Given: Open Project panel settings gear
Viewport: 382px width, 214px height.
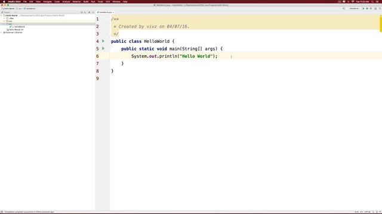Looking at the screenshot, I should point(89,12).
